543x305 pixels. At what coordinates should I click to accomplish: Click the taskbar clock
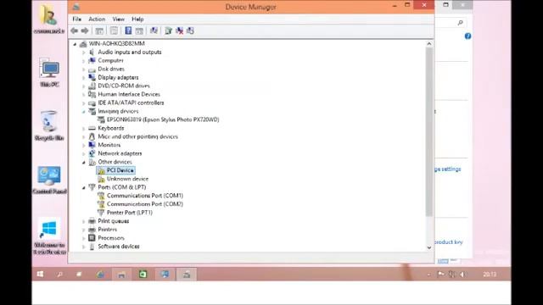(x=490, y=274)
